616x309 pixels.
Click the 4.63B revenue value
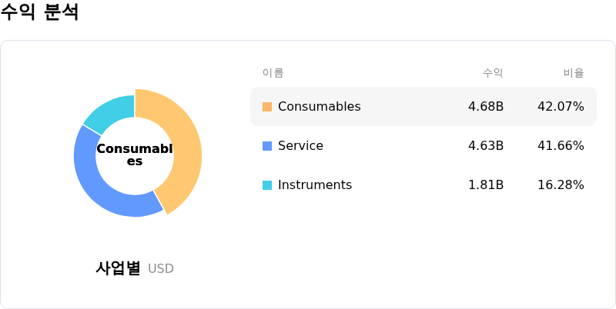pyautogui.click(x=486, y=146)
